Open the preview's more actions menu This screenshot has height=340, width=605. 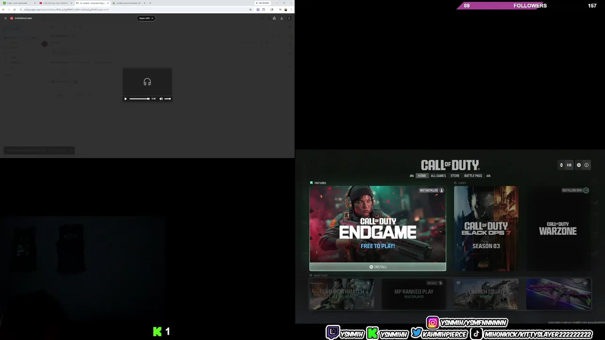(x=289, y=18)
